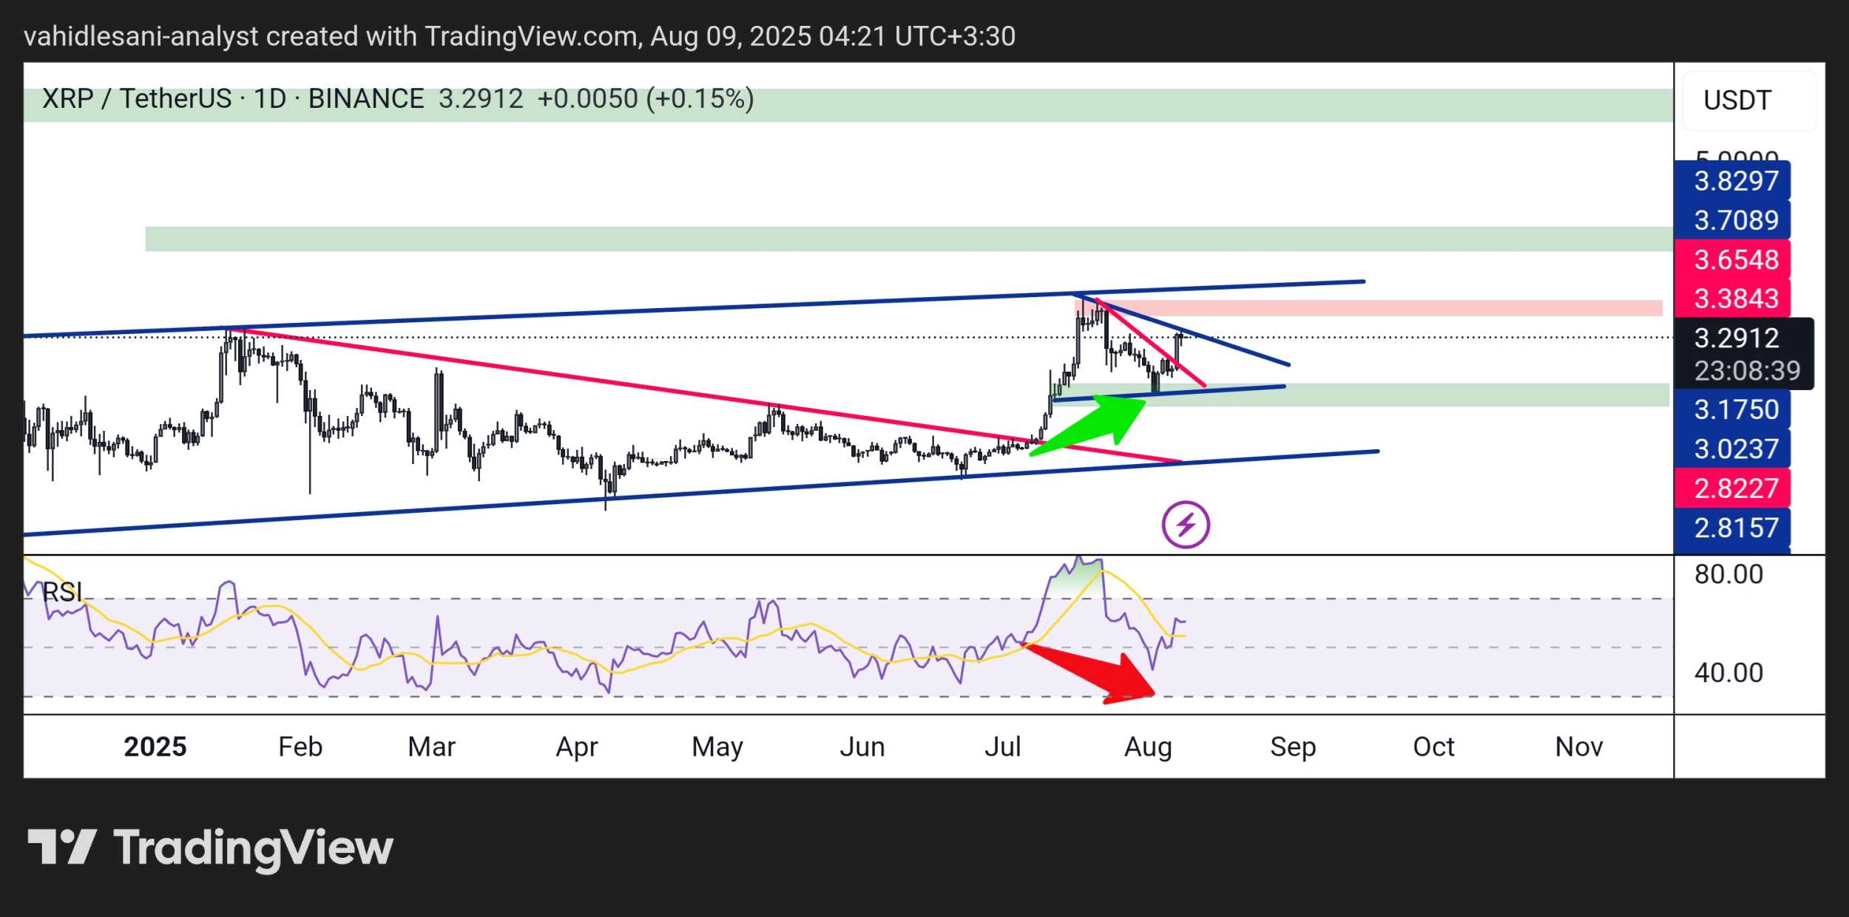Click the Aug label on time axis

[1147, 747]
